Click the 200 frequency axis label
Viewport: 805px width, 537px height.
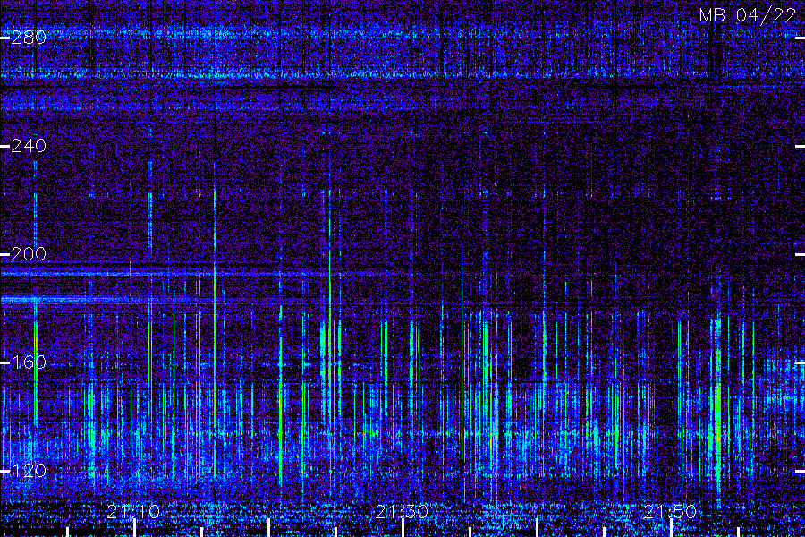click(x=29, y=254)
